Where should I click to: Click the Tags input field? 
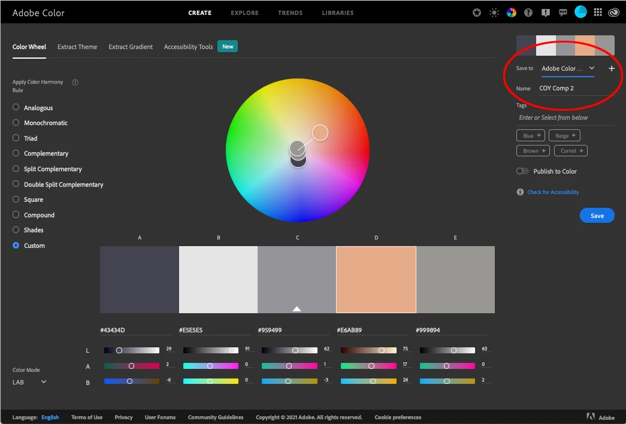coord(565,118)
